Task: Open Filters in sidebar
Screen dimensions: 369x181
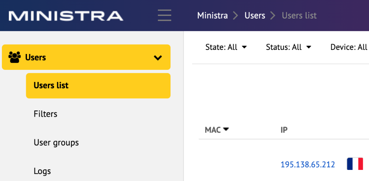Action: [x=45, y=114]
